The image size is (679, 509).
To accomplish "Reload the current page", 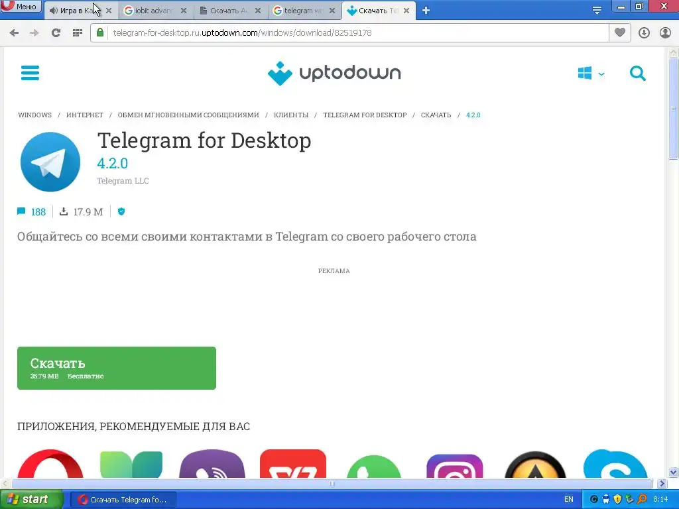I will [x=56, y=33].
